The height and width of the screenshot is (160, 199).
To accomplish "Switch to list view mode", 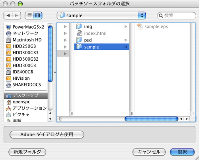I will (x=29, y=16).
